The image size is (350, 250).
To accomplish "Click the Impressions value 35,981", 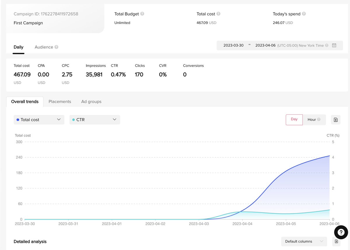I will 94,75.
